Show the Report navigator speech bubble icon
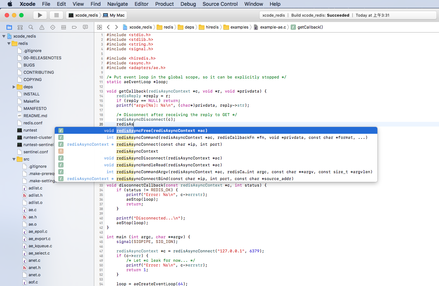The image size is (439, 286). (86, 27)
